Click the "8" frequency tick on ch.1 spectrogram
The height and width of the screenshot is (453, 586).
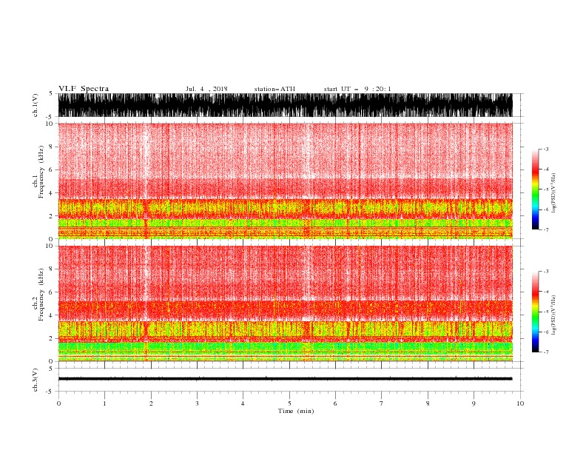coord(52,147)
